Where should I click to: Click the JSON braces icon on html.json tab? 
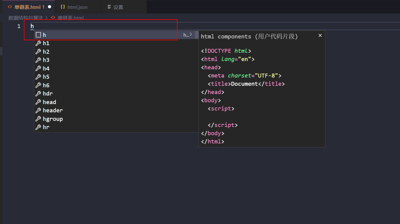[x=63, y=7]
